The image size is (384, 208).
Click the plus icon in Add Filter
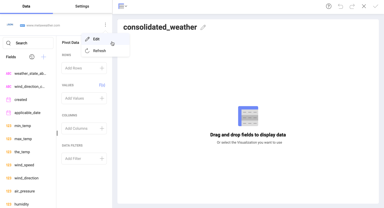point(102,159)
